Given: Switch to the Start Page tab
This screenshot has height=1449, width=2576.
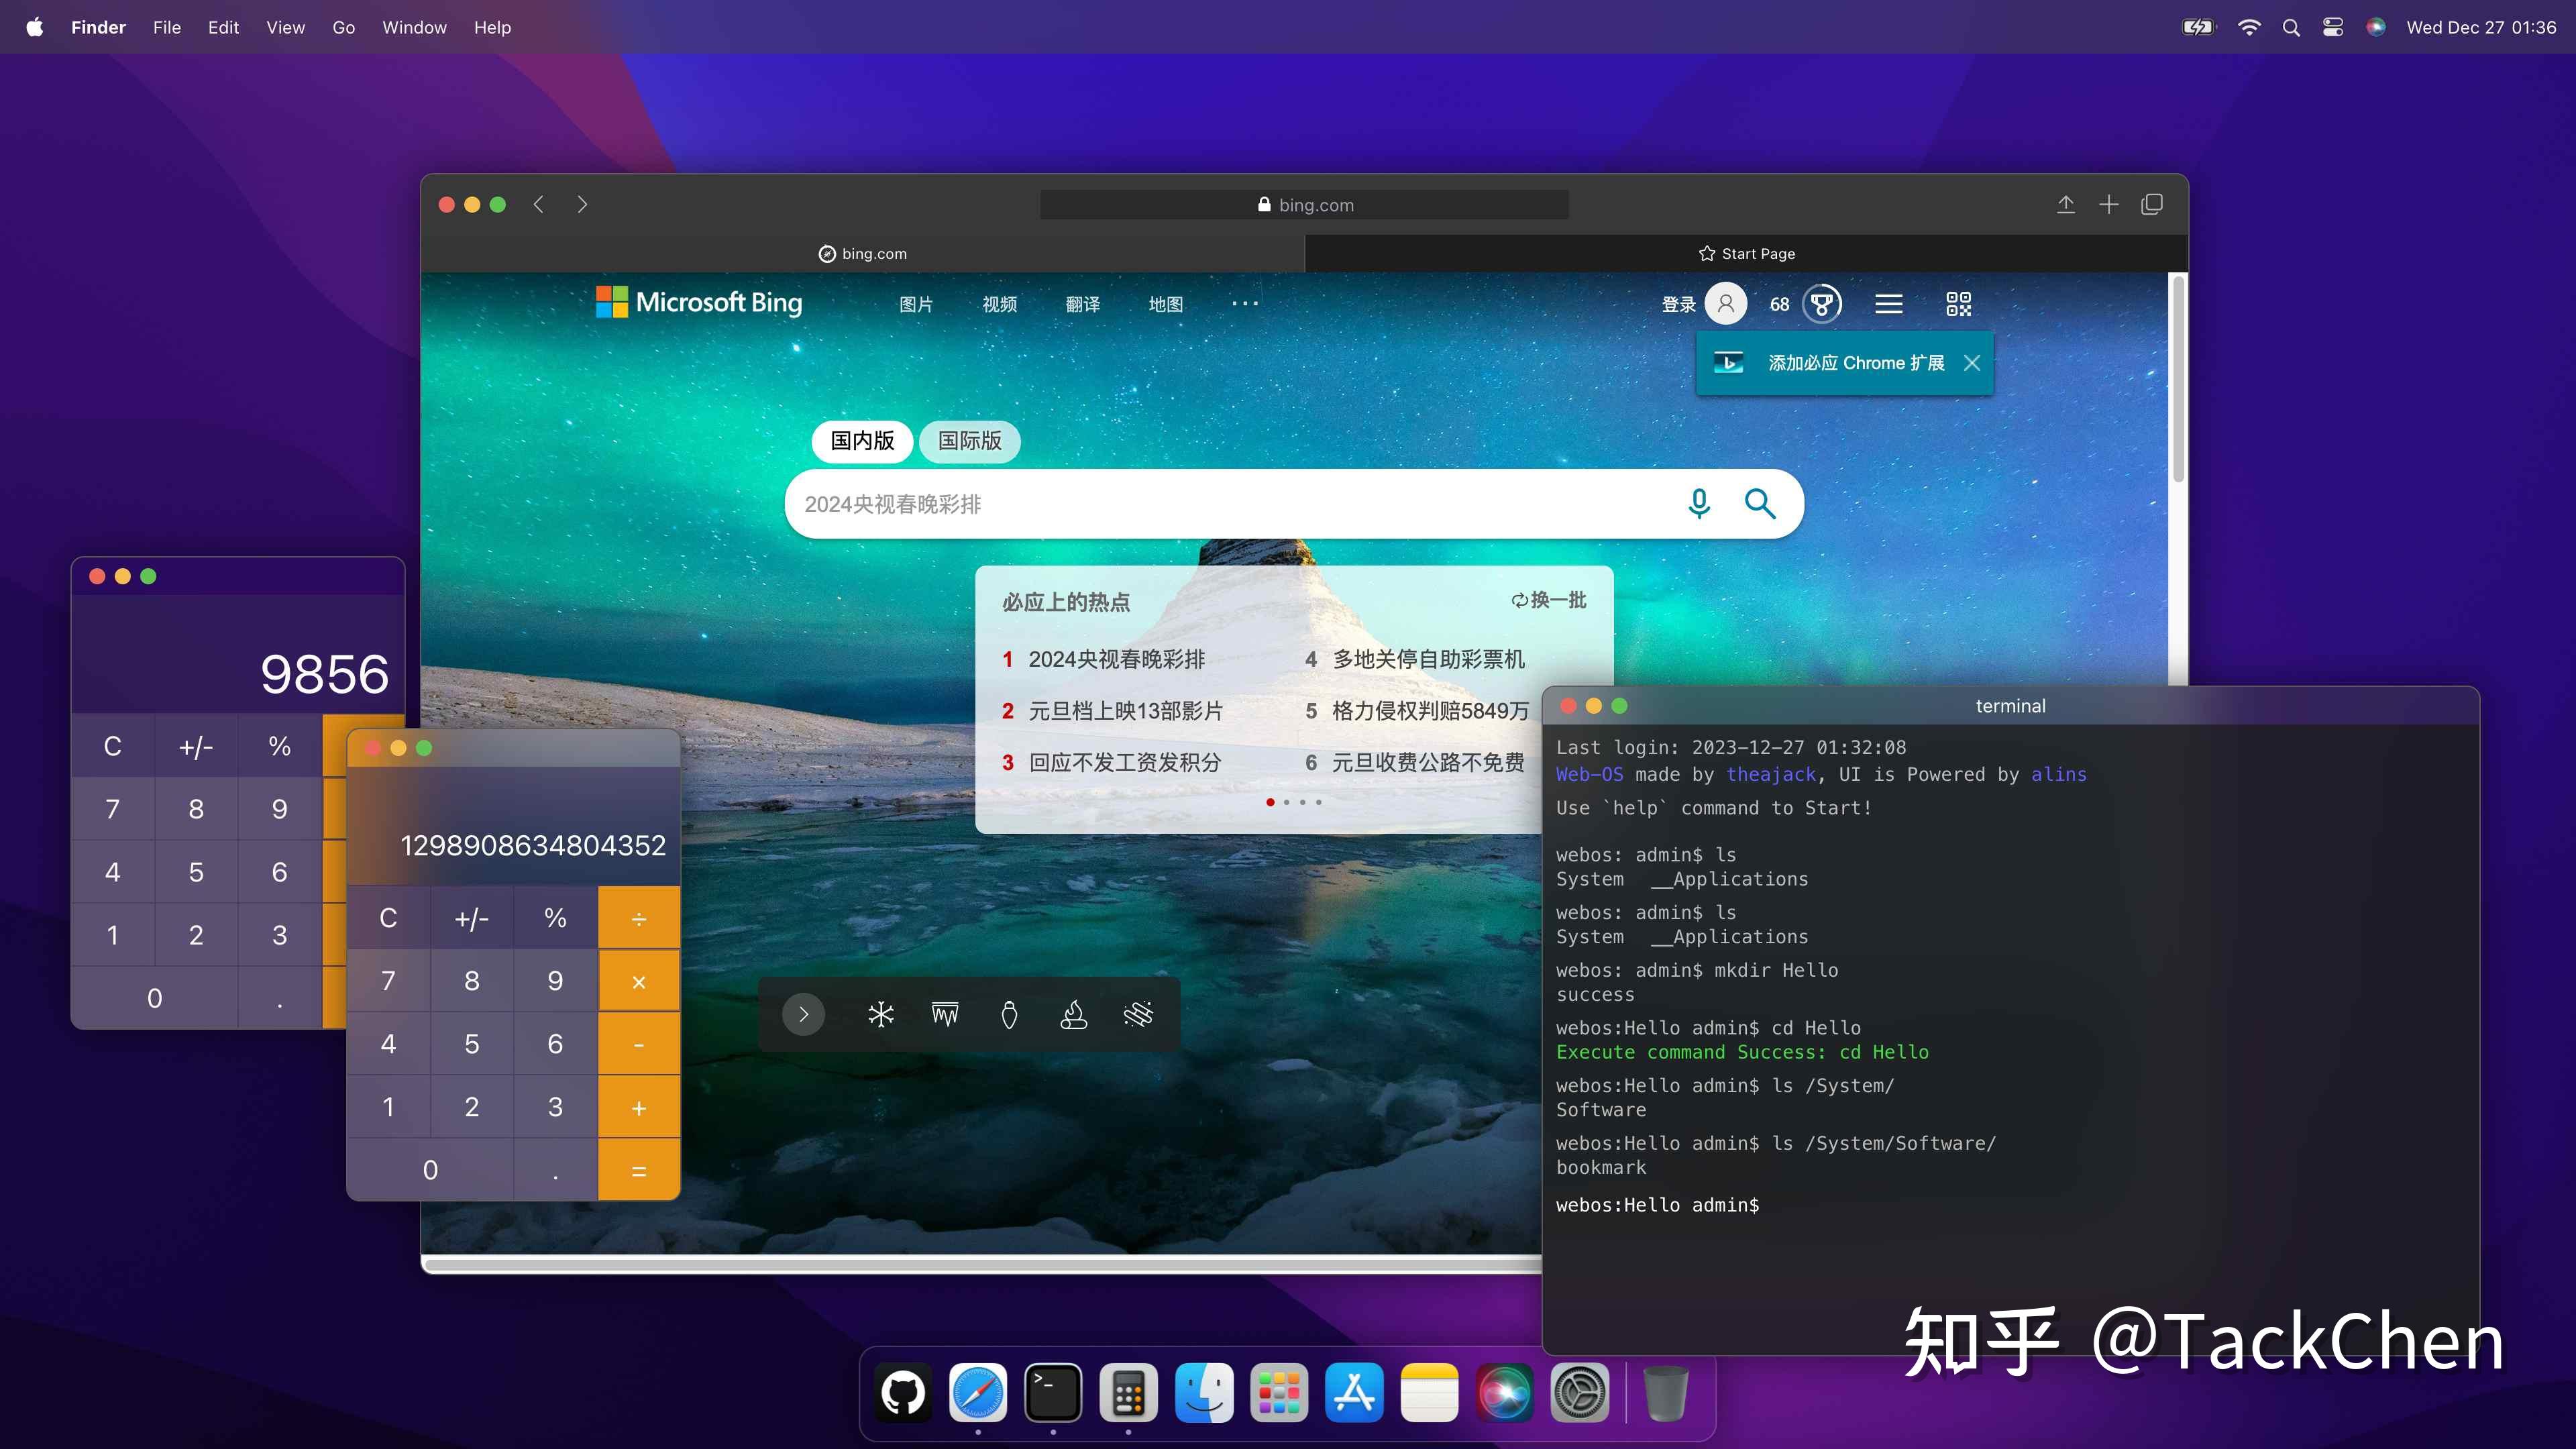Looking at the screenshot, I should tap(1746, 253).
